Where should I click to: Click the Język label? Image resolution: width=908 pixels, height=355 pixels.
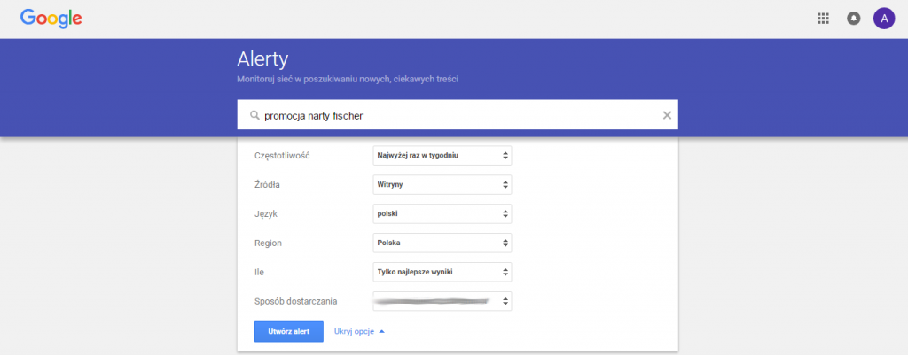pos(266,214)
